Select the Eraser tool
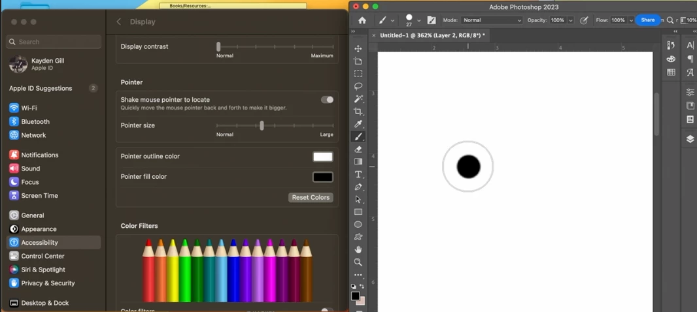Viewport: 697px width, 312px height. (358, 149)
